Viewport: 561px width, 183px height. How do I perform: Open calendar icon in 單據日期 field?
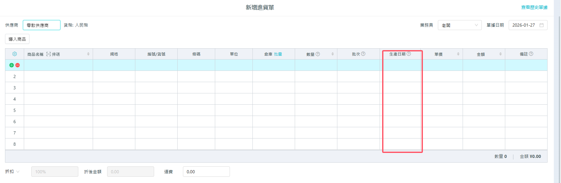[x=542, y=25]
